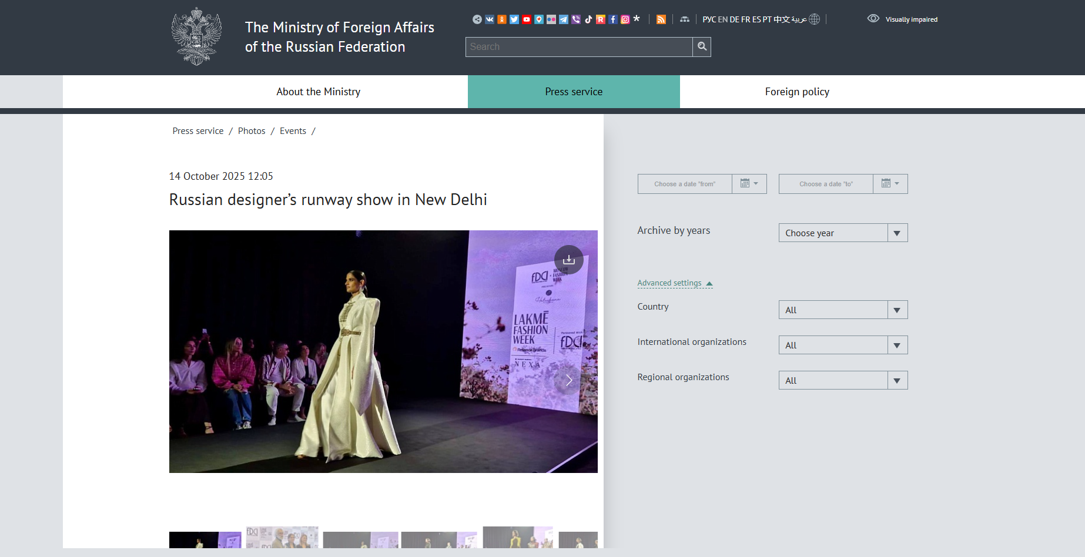Open the Twitter social icon
The image size is (1085, 557).
[514, 19]
